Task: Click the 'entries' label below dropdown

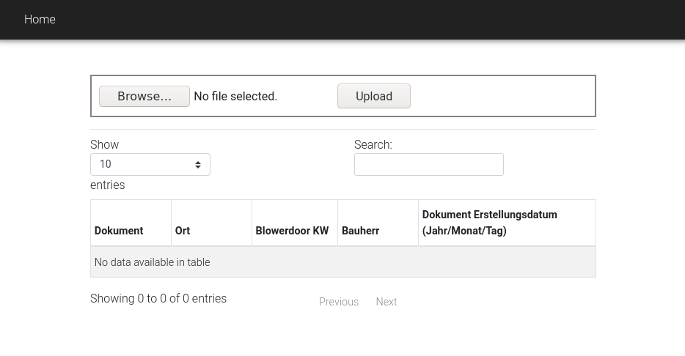Action: click(x=108, y=185)
